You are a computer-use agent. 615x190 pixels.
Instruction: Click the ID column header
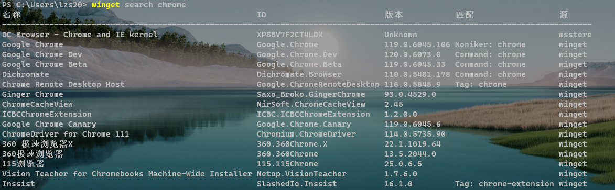point(262,15)
